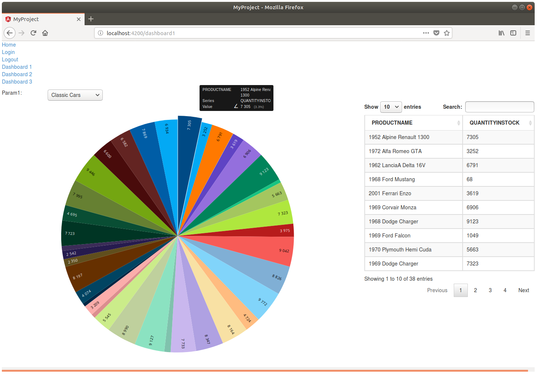
Task: Open the Library icon in the toolbar
Action: [501, 33]
